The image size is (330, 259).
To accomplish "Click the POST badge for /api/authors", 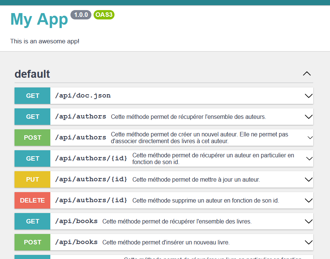I will point(32,138).
